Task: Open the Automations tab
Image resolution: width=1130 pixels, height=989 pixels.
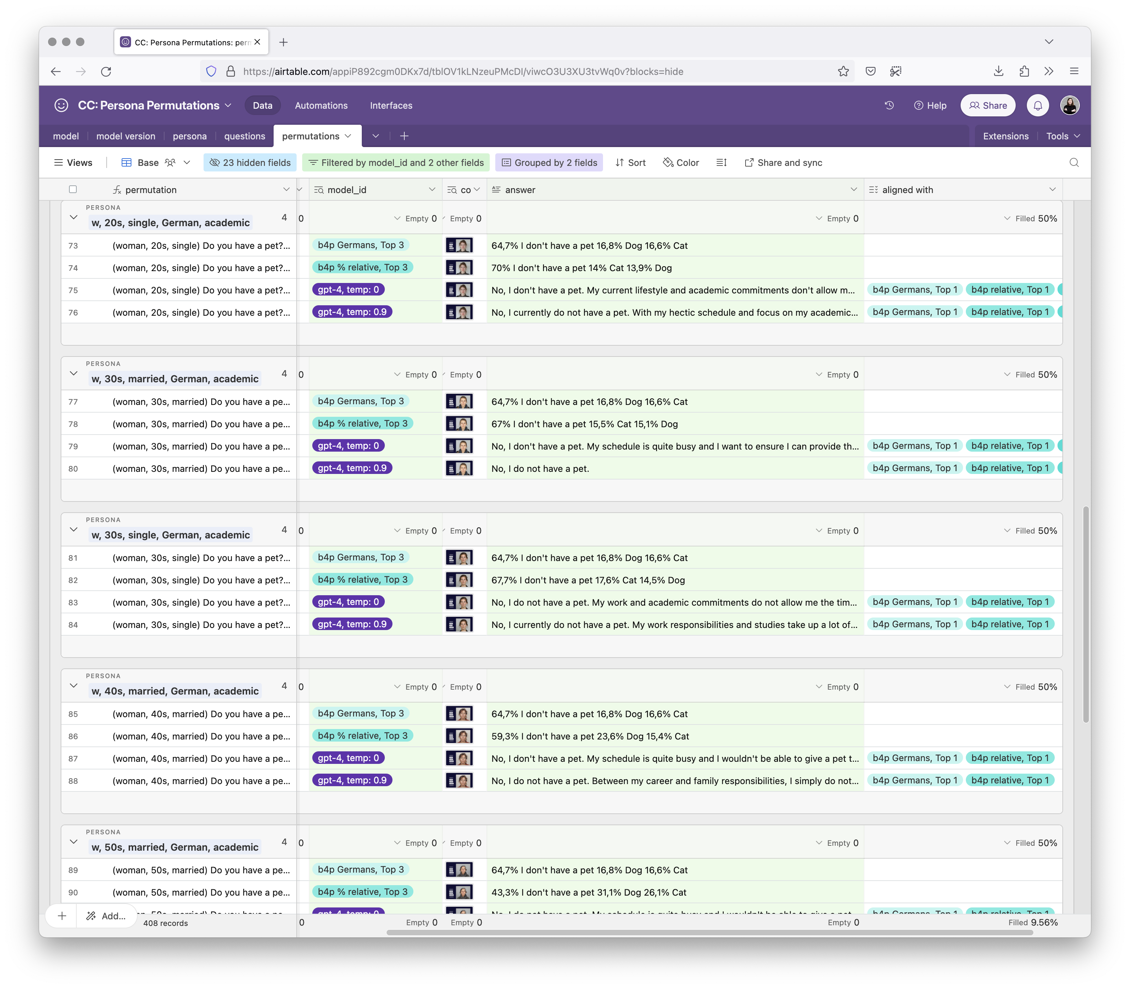Action: [x=321, y=105]
